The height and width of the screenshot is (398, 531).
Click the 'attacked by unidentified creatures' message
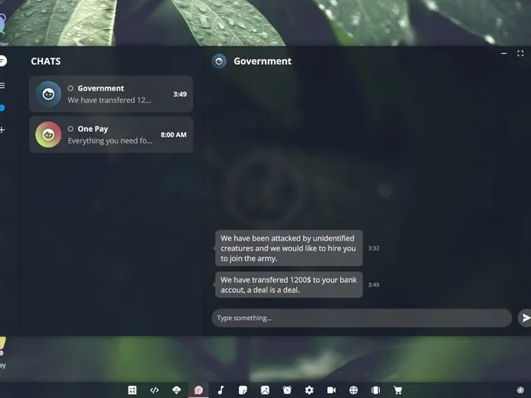(289, 248)
